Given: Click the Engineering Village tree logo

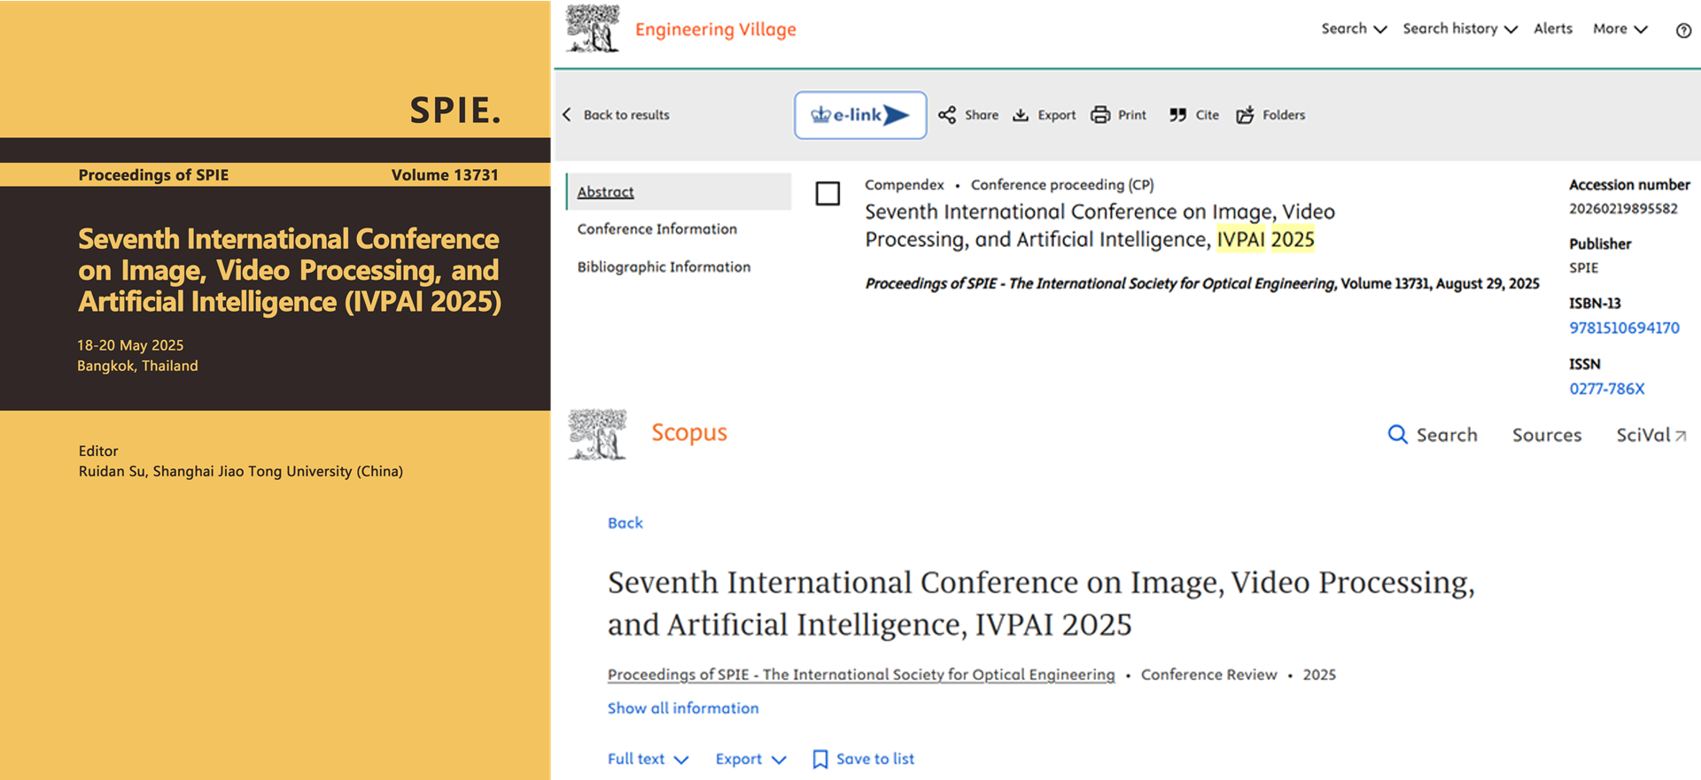Looking at the screenshot, I should (x=593, y=29).
